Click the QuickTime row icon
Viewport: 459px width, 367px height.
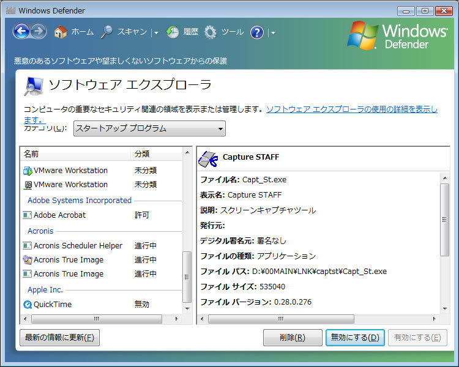28,305
